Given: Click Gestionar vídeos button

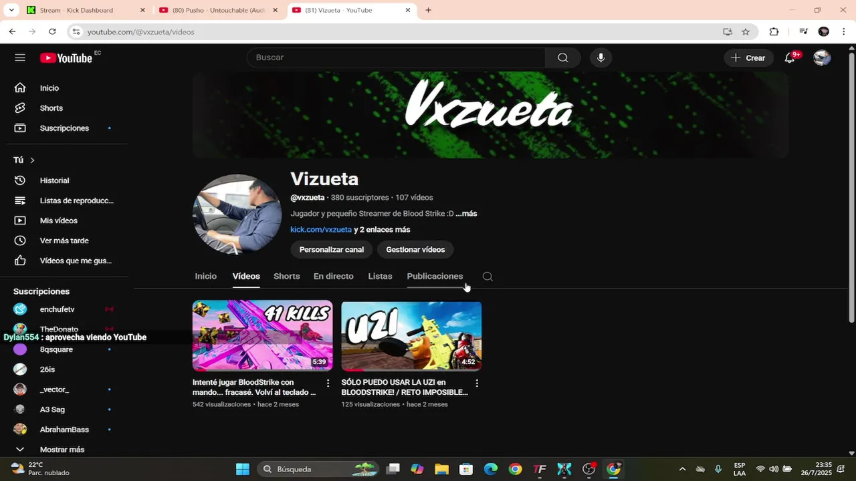Looking at the screenshot, I should point(415,250).
